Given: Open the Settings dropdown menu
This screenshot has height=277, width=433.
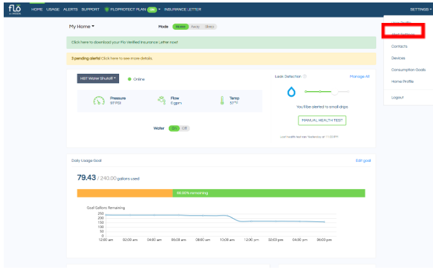Looking at the screenshot, I should tap(421, 9).
